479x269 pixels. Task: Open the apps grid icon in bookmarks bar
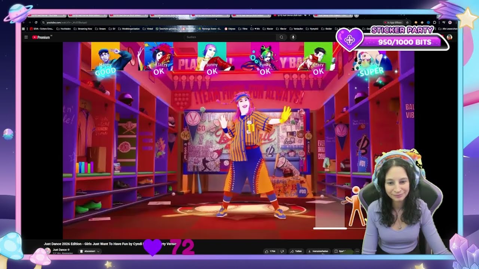23,29
